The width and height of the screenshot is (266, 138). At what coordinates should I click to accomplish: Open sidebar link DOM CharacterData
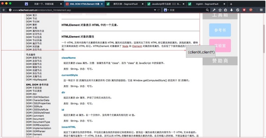tap(38, 100)
